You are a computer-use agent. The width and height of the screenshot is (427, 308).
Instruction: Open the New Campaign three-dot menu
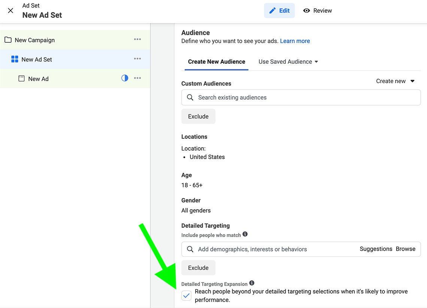tap(137, 39)
